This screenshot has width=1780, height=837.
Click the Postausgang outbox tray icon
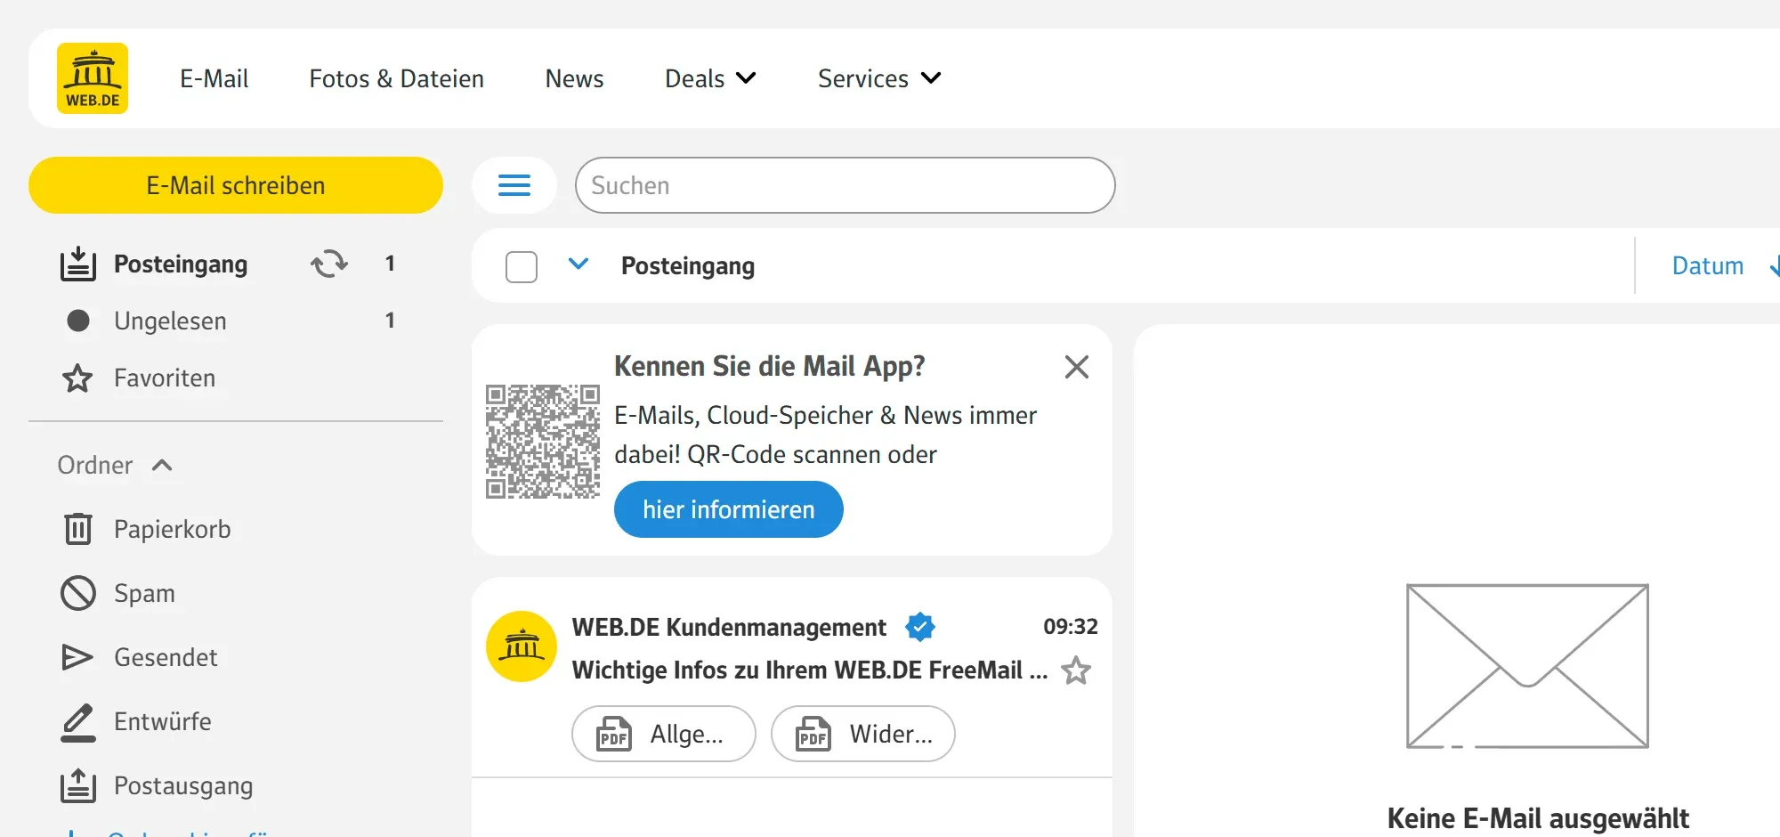(78, 785)
